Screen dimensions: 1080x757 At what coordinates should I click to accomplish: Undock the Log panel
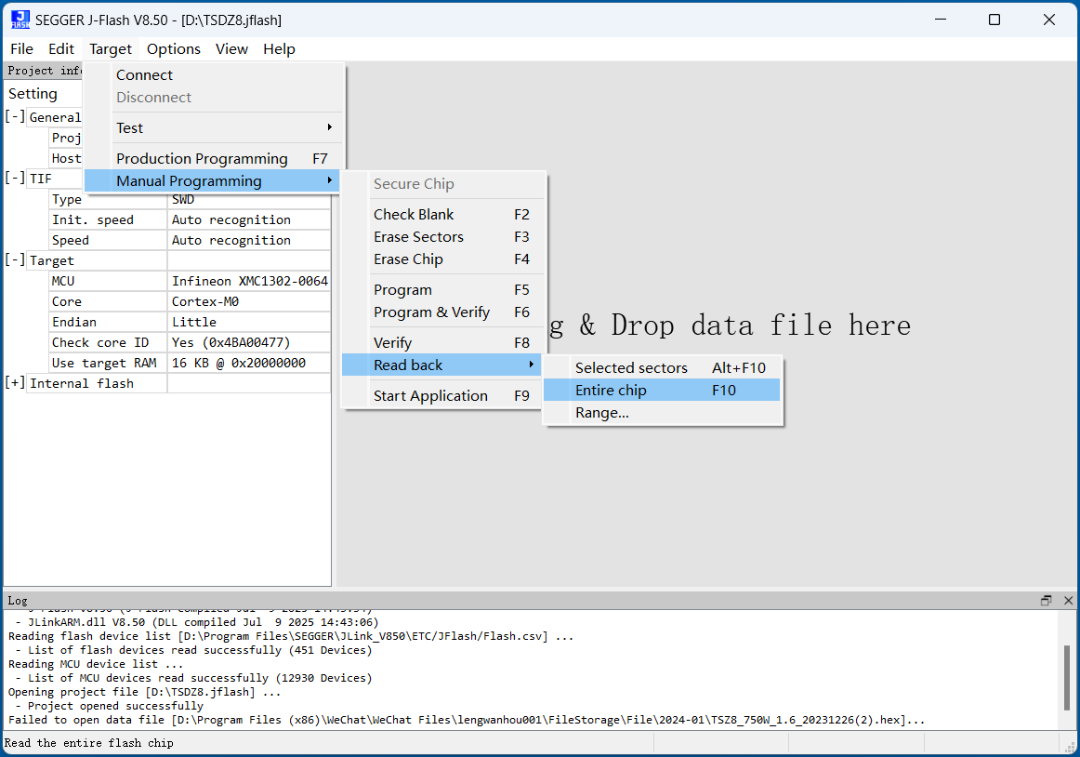tap(1046, 601)
